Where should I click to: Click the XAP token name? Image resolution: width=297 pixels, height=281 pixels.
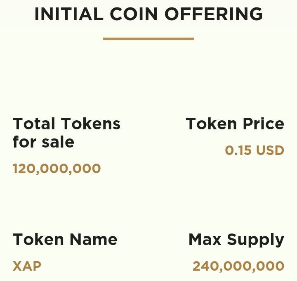(x=27, y=266)
